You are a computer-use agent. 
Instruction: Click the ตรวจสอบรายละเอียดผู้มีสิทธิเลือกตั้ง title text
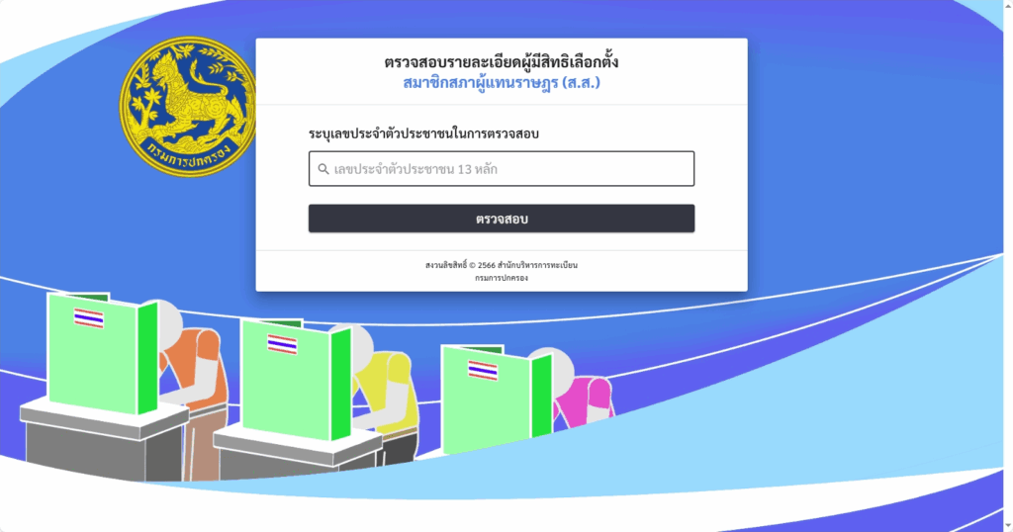[x=502, y=62]
